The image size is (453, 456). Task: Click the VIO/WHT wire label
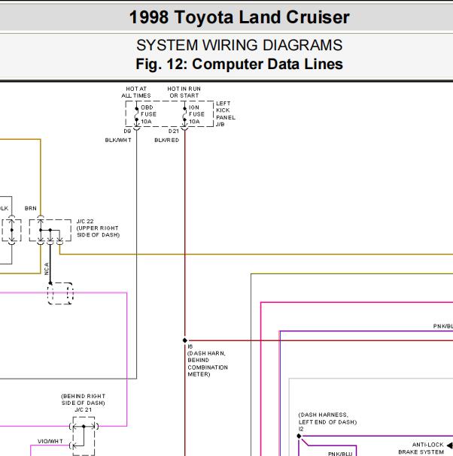coord(50,441)
